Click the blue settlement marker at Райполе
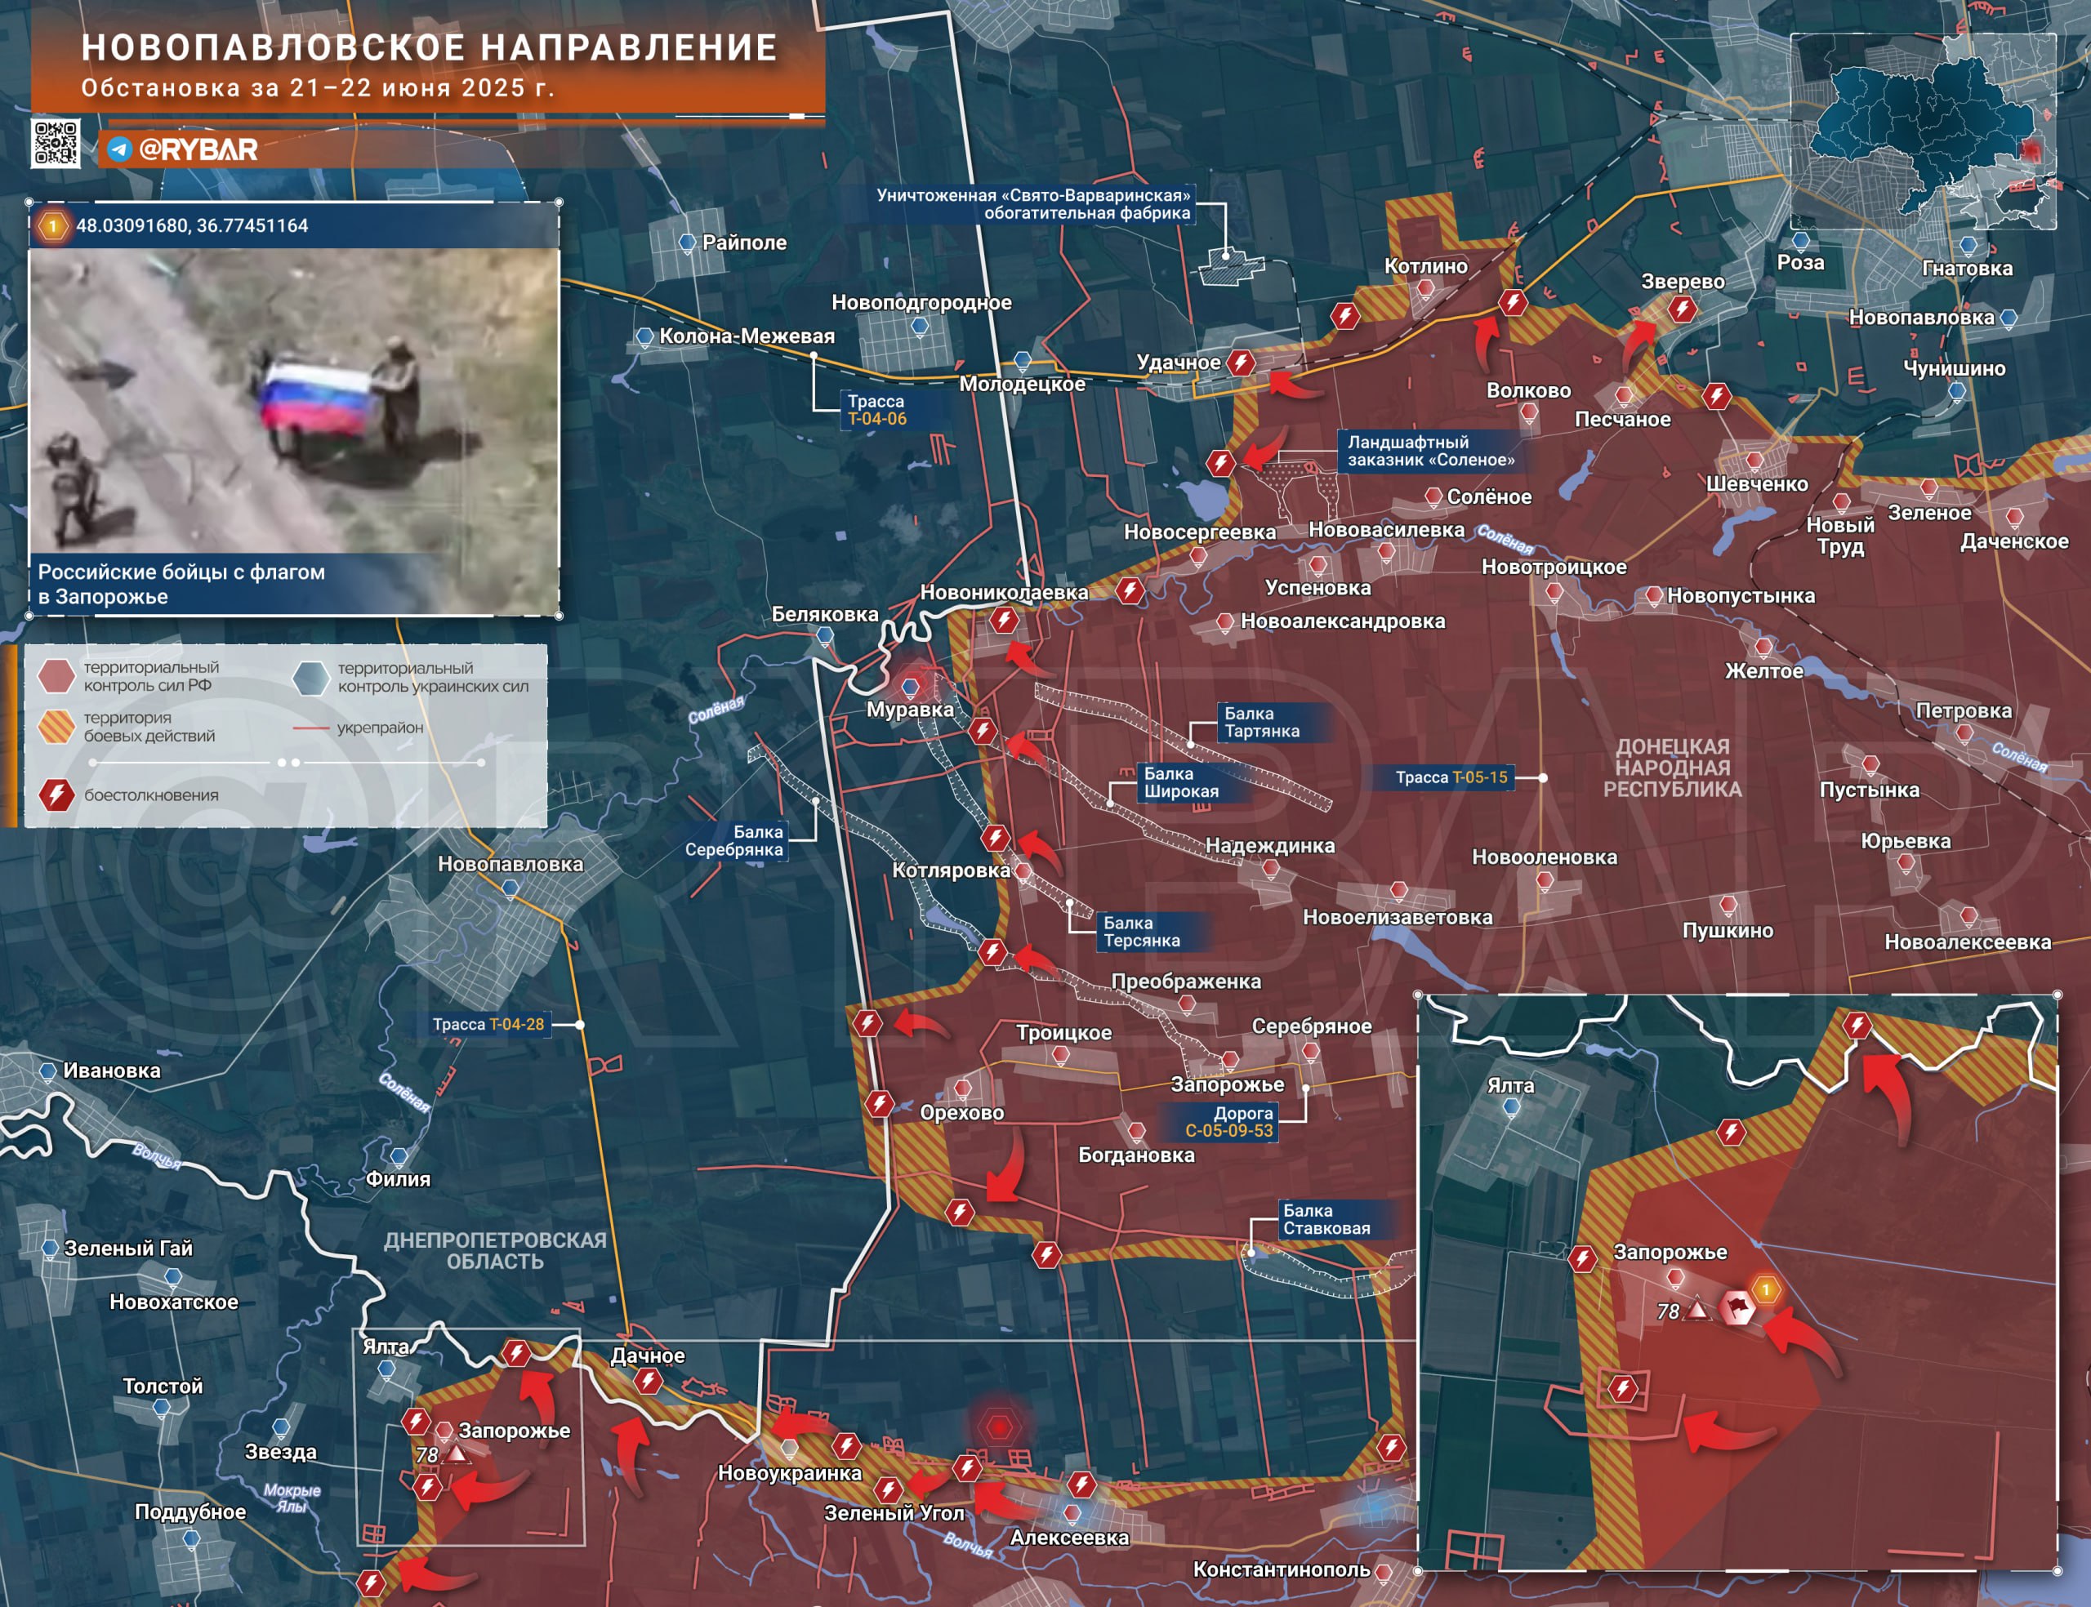 coord(687,242)
